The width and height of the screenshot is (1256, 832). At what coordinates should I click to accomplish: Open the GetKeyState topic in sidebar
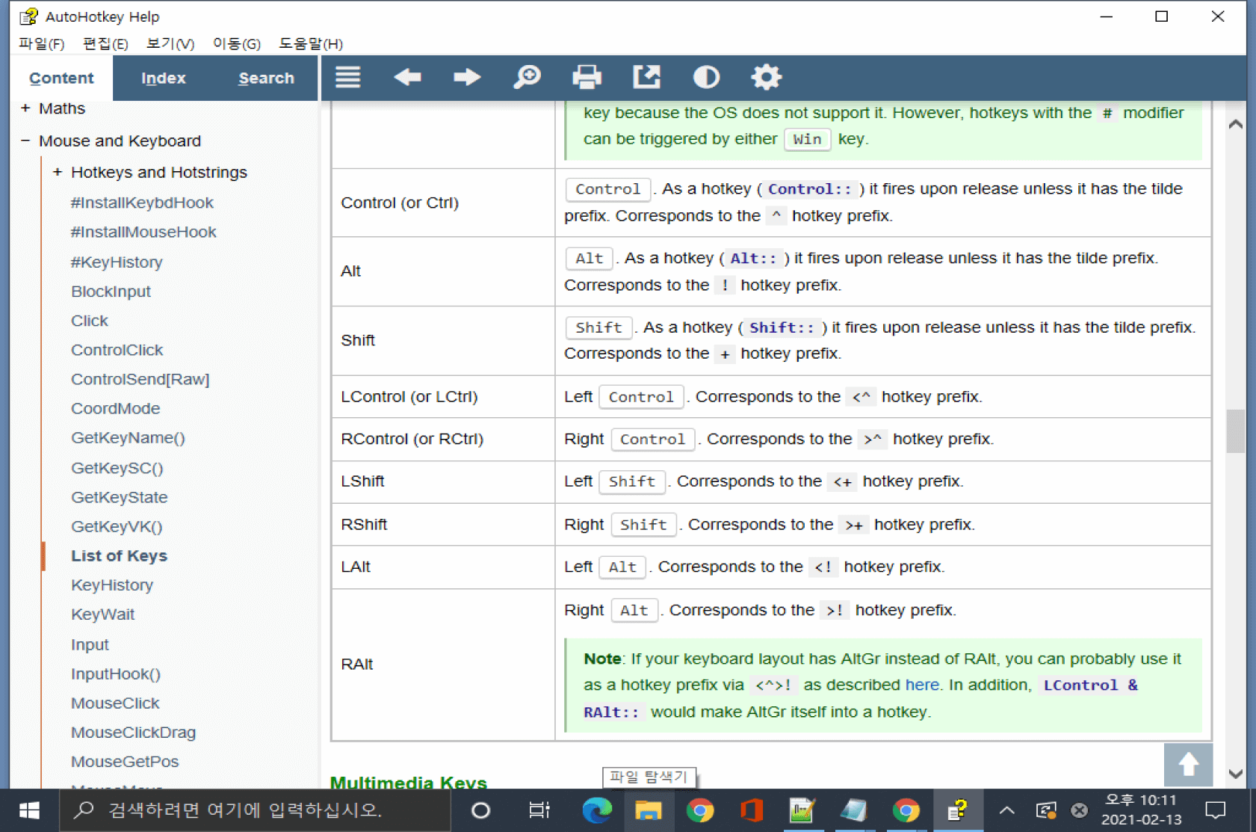coord(119,497)
